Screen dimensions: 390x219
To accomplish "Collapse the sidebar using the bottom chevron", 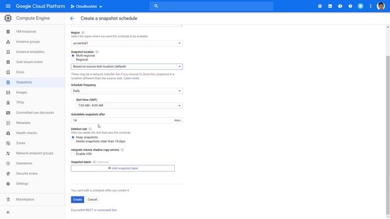I will tap(8, 212).
